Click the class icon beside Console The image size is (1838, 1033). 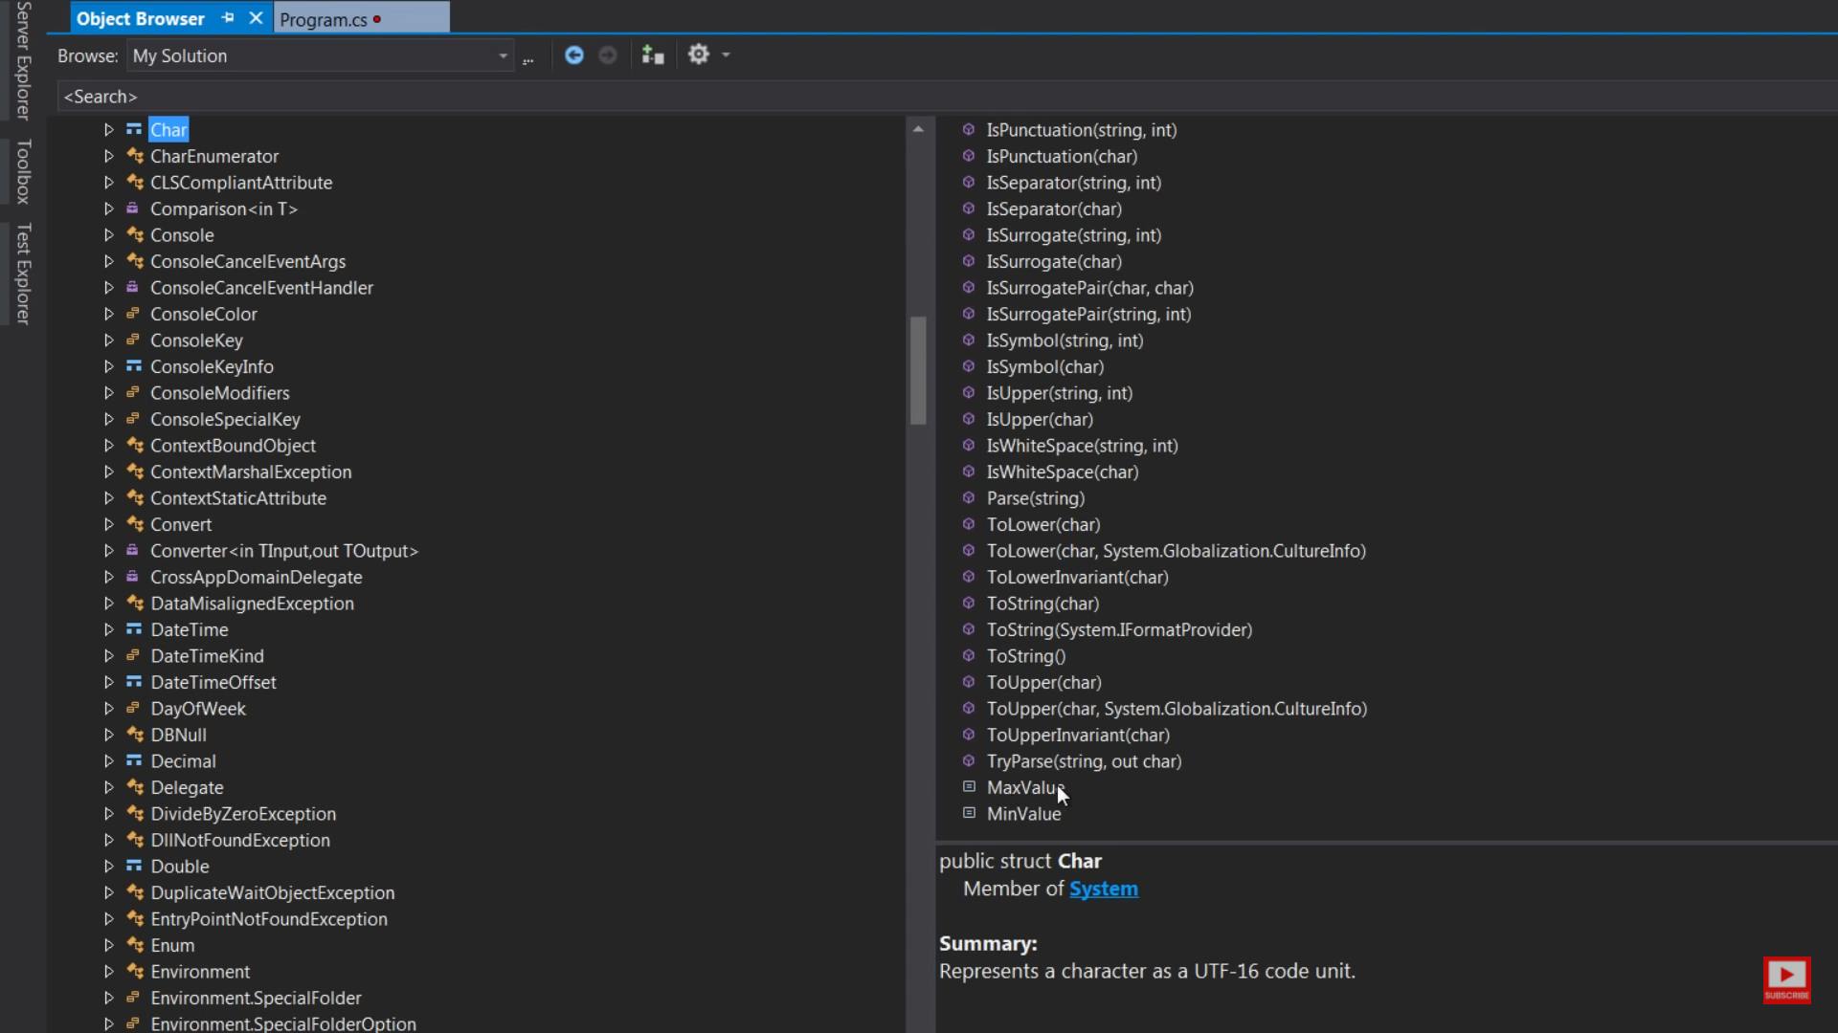(x=134, y=234)
